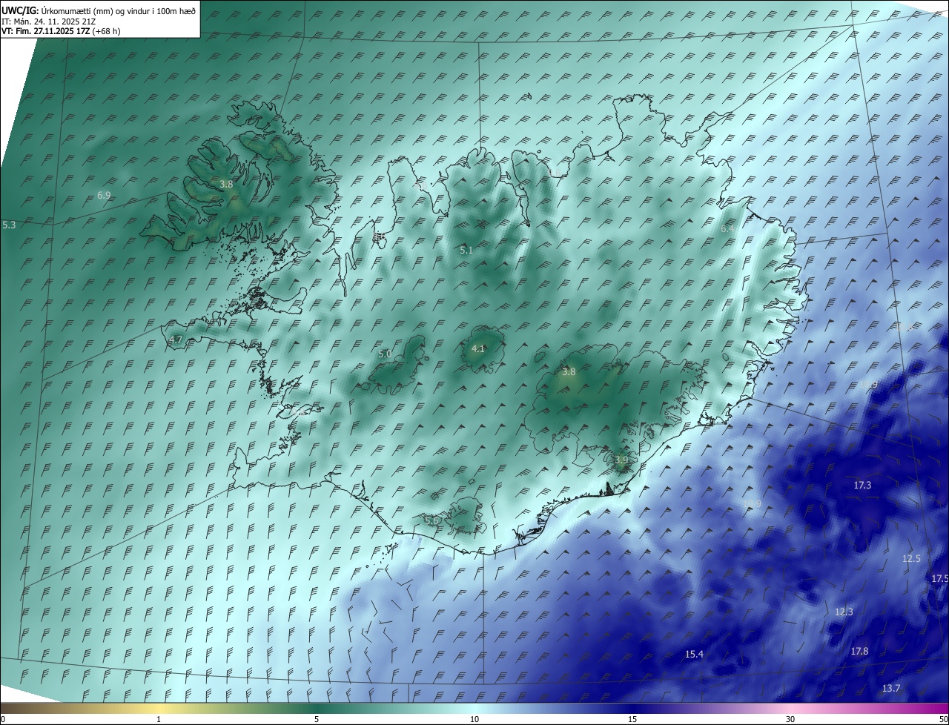This screenshot has width=949, height=725.
Task: Click the "IT: Mán. 24. 11. 2025 21Z" line
Action: [x=48, y=21]
